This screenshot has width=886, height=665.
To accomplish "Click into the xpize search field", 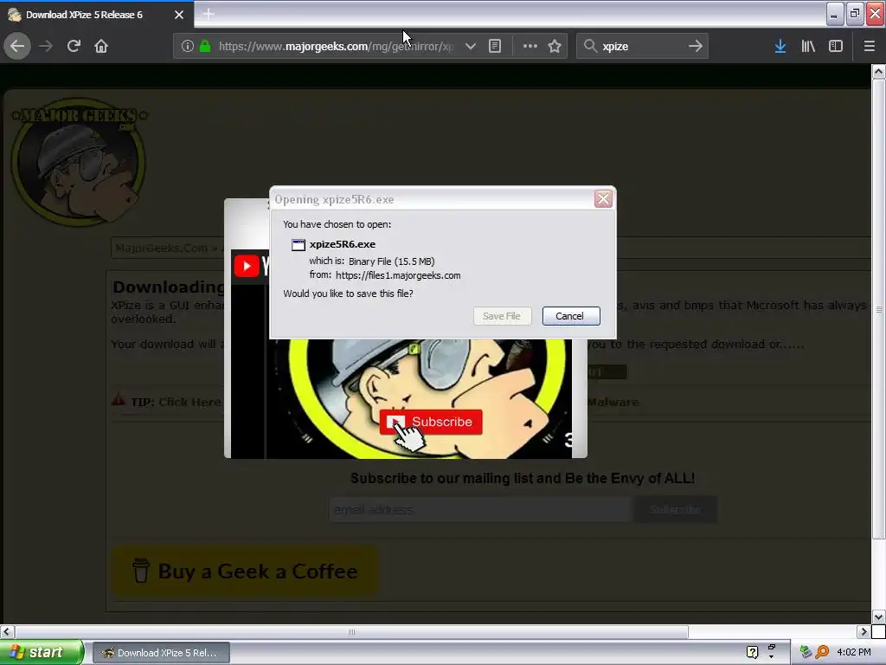I will pyautogui.click(x=642, y=46).
